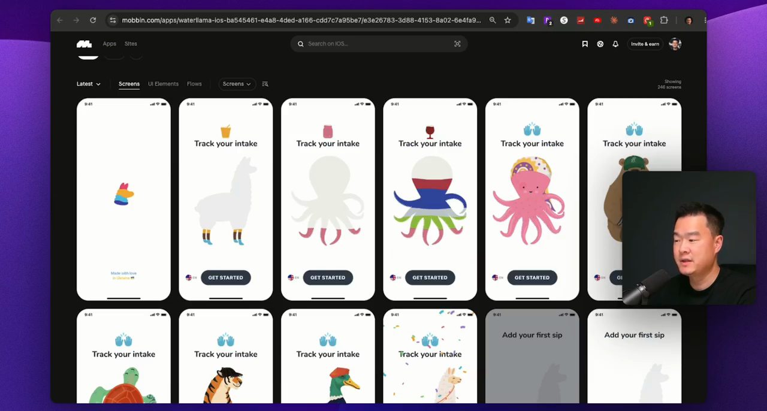
Task: Click the Invite & earn button
Action: (645, 44)
